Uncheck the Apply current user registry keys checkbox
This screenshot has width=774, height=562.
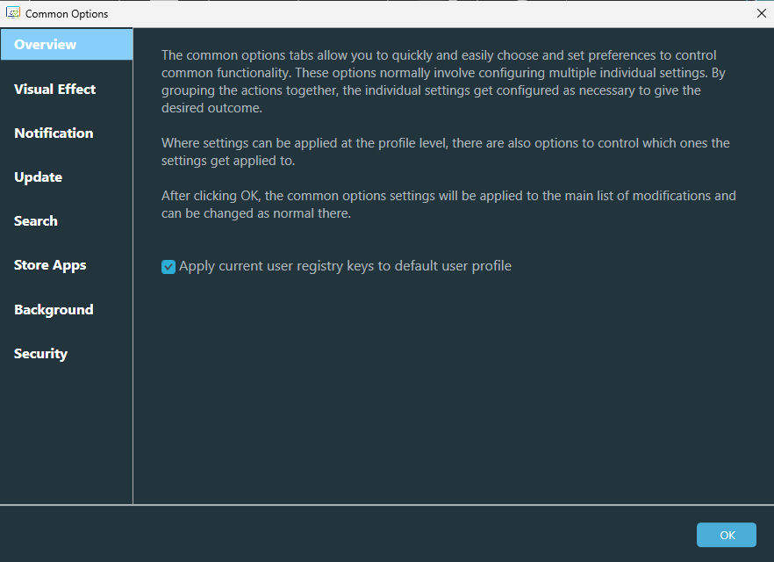coord(168,267)
